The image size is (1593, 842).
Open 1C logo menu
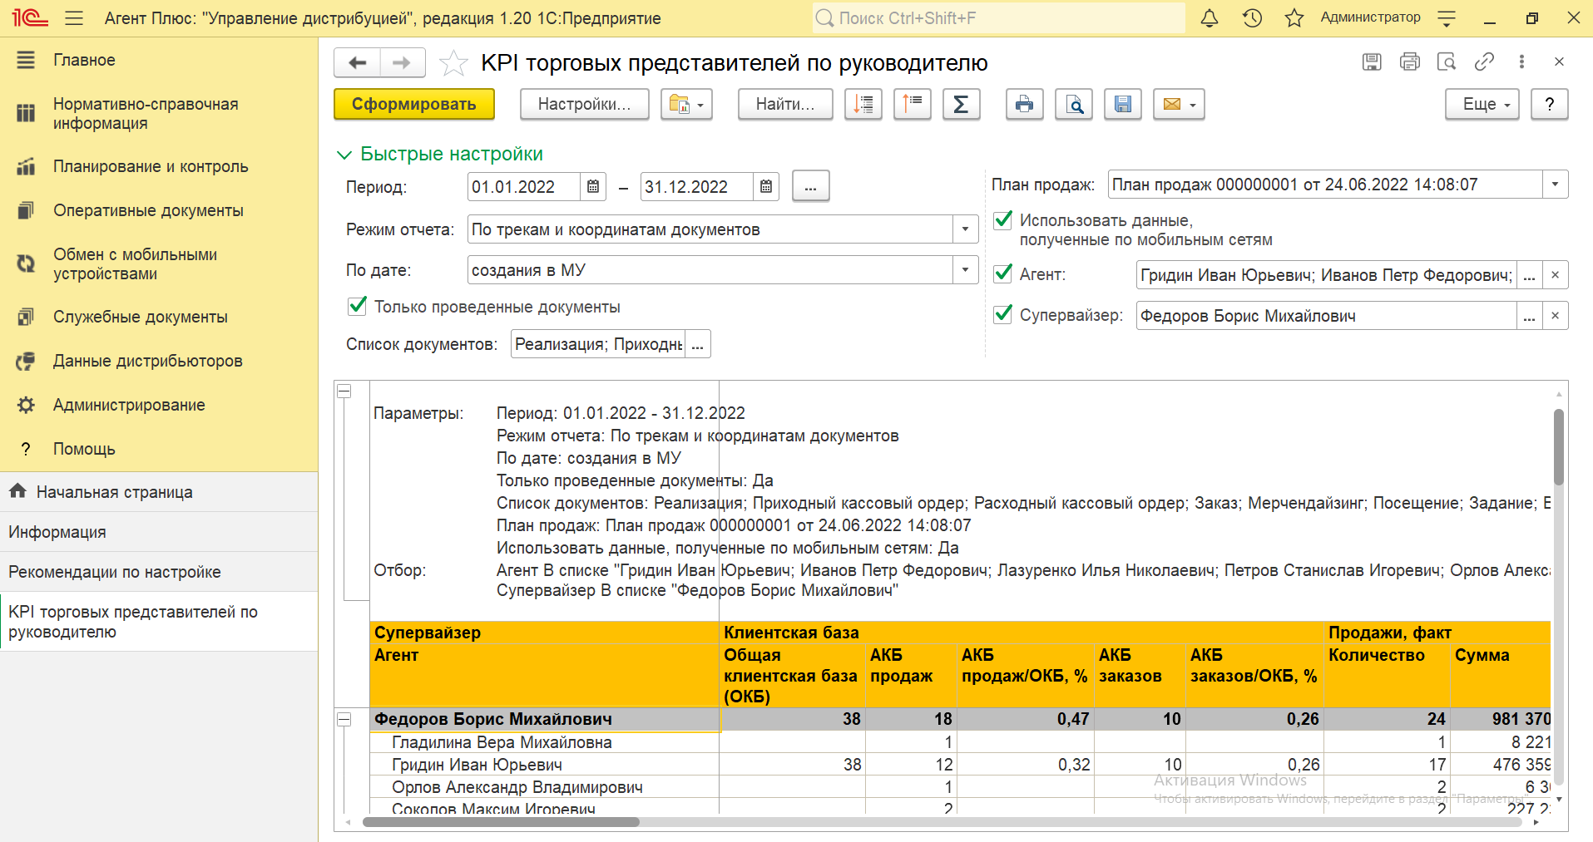[30, 17]
